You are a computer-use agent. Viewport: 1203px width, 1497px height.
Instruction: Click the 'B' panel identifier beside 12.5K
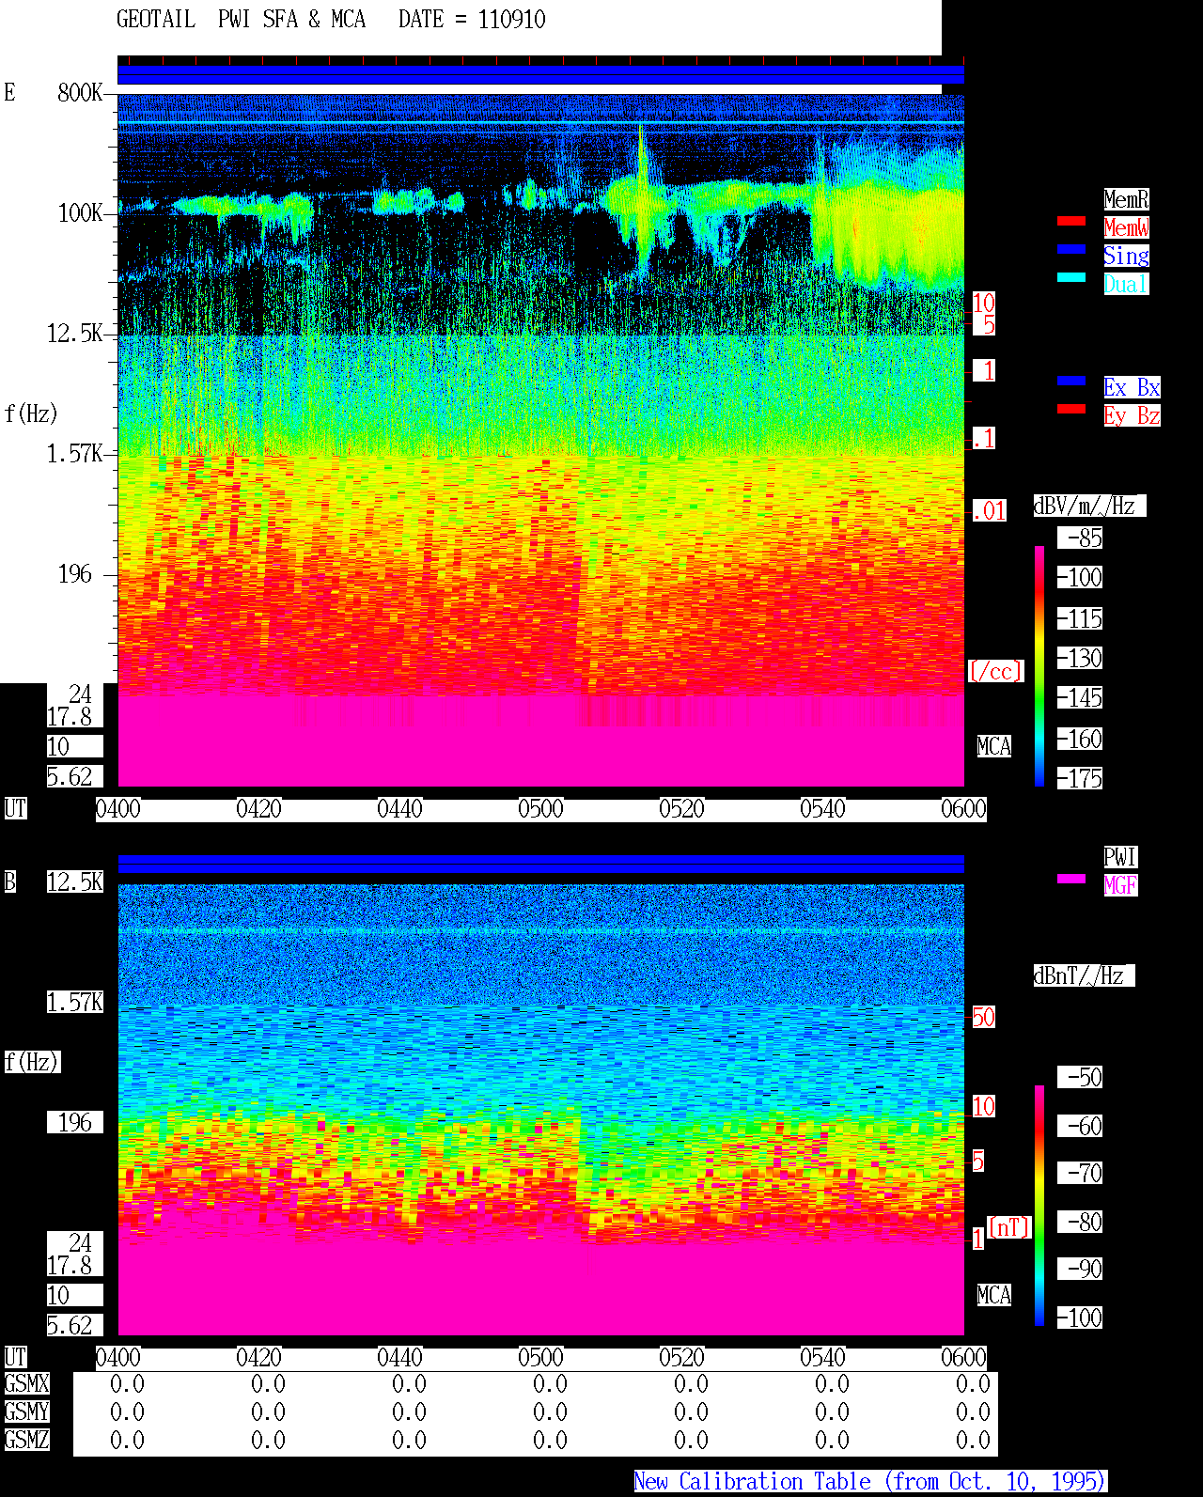(9, 881)
